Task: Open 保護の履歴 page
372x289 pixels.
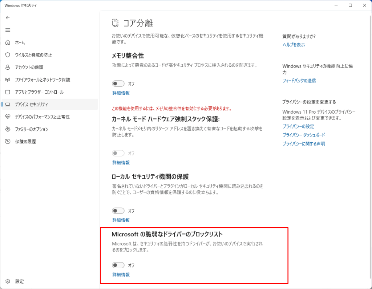Action: [x=50, y=141]
